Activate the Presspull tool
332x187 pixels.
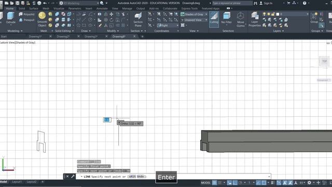click(x=26, y=20)
